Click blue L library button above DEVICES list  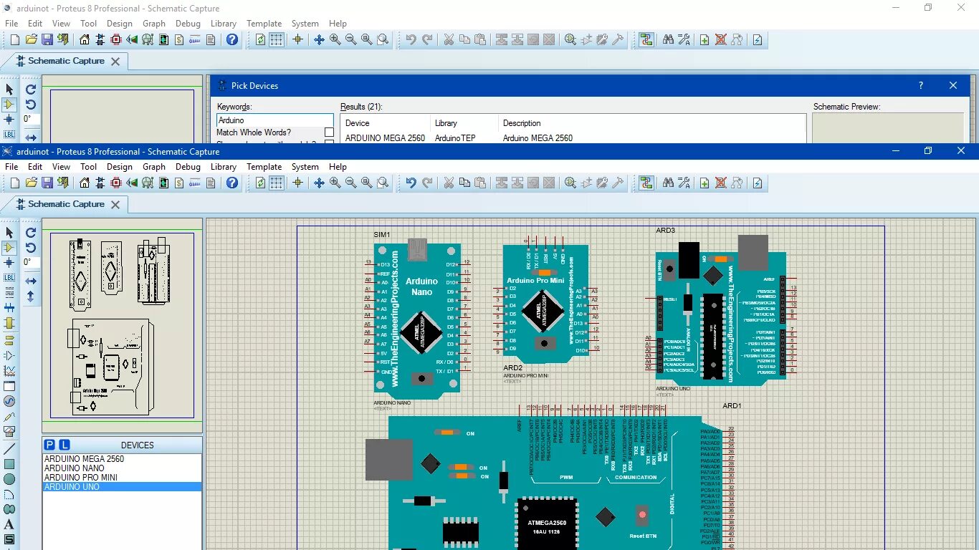point(64,445)
